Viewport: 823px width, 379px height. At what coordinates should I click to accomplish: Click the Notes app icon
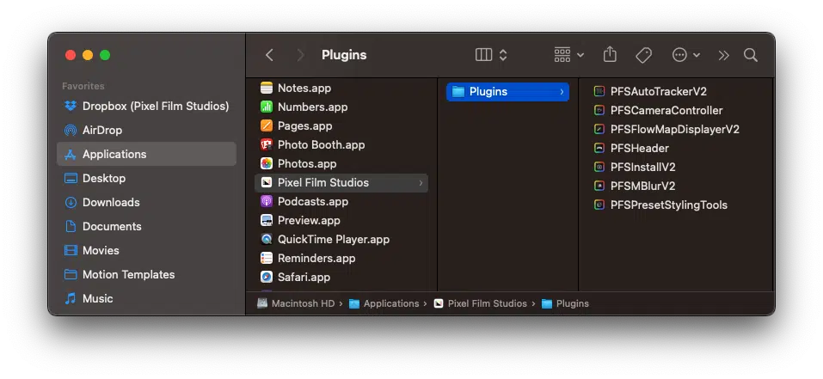tap(267, 88)
